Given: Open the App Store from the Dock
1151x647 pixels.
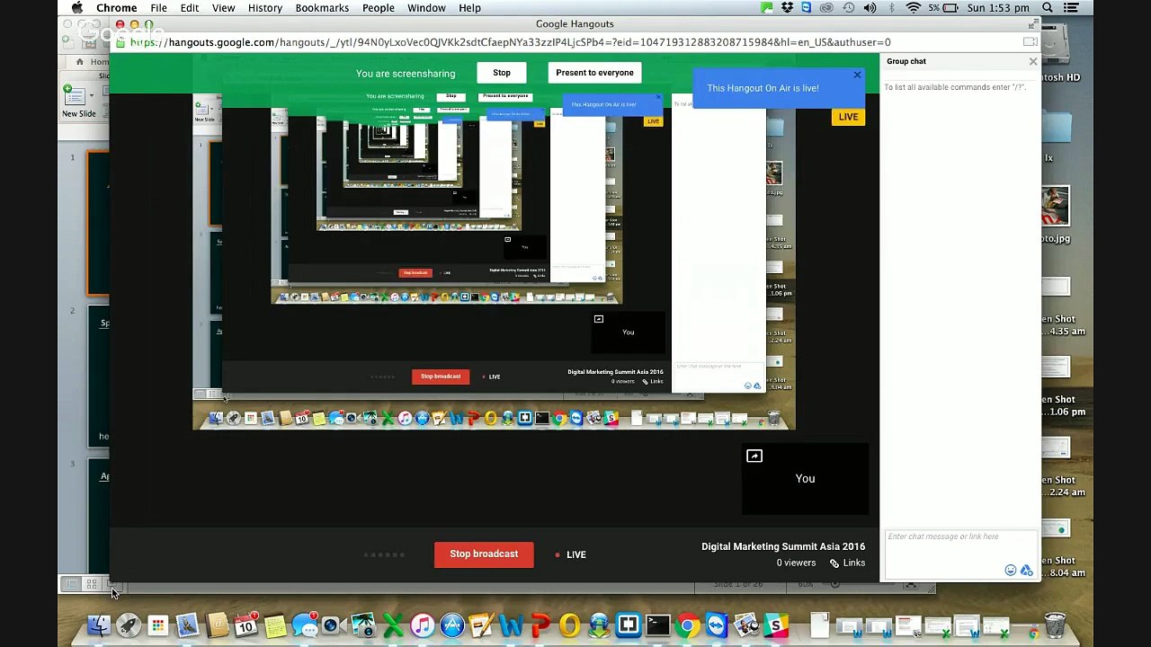Looking at the screenshot, I should (x=452, y=625).
